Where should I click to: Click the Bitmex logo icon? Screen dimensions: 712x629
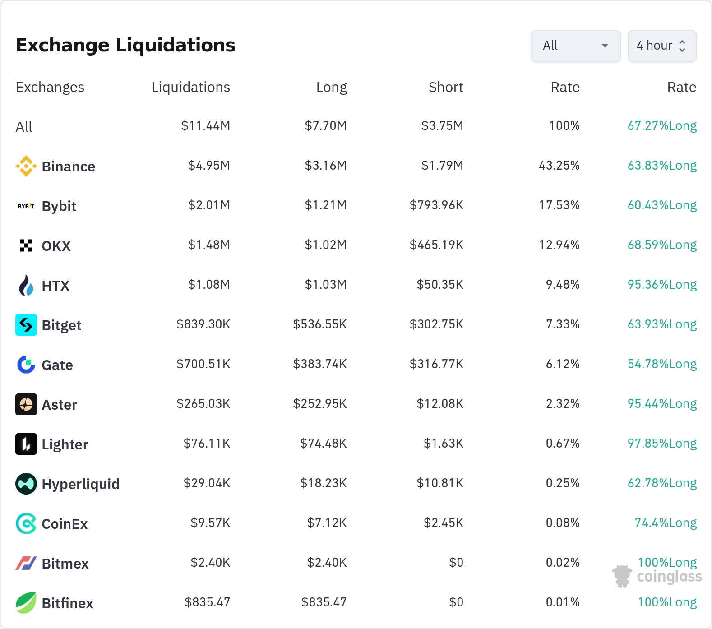[26, 563]
